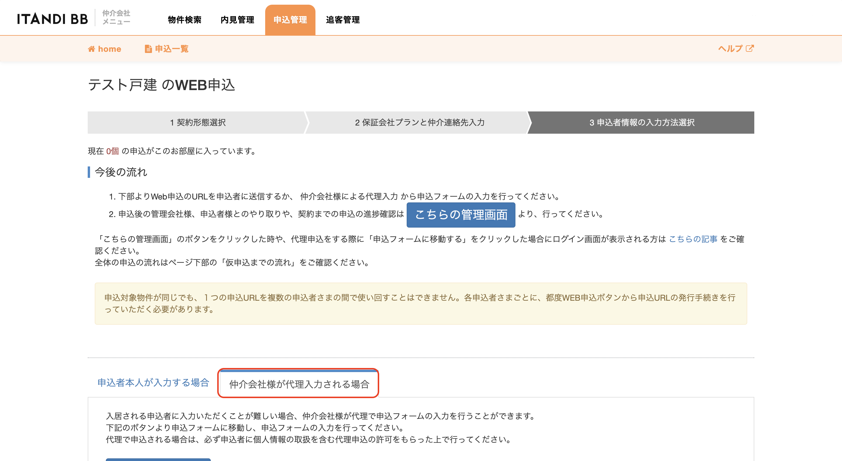Select the 申込管理 tab
The image size is (842, 461).
point(290,20)
